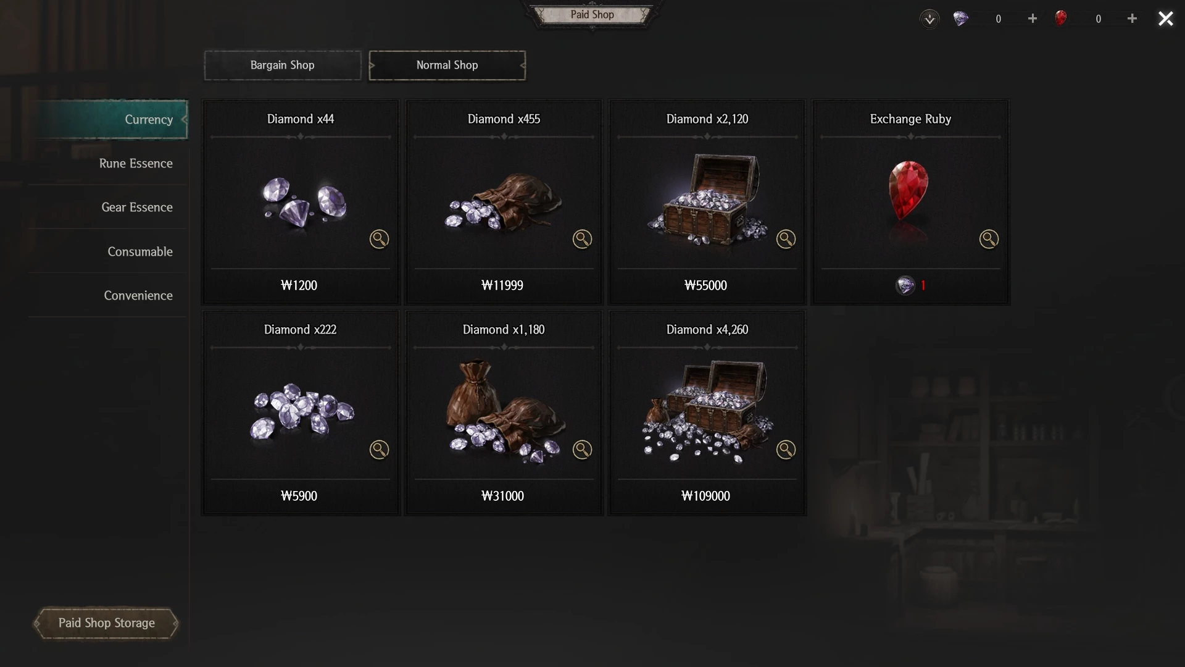Open Paid Shop Storage
Viewport: 1185px width, 667px height.
tap(106, 623)
